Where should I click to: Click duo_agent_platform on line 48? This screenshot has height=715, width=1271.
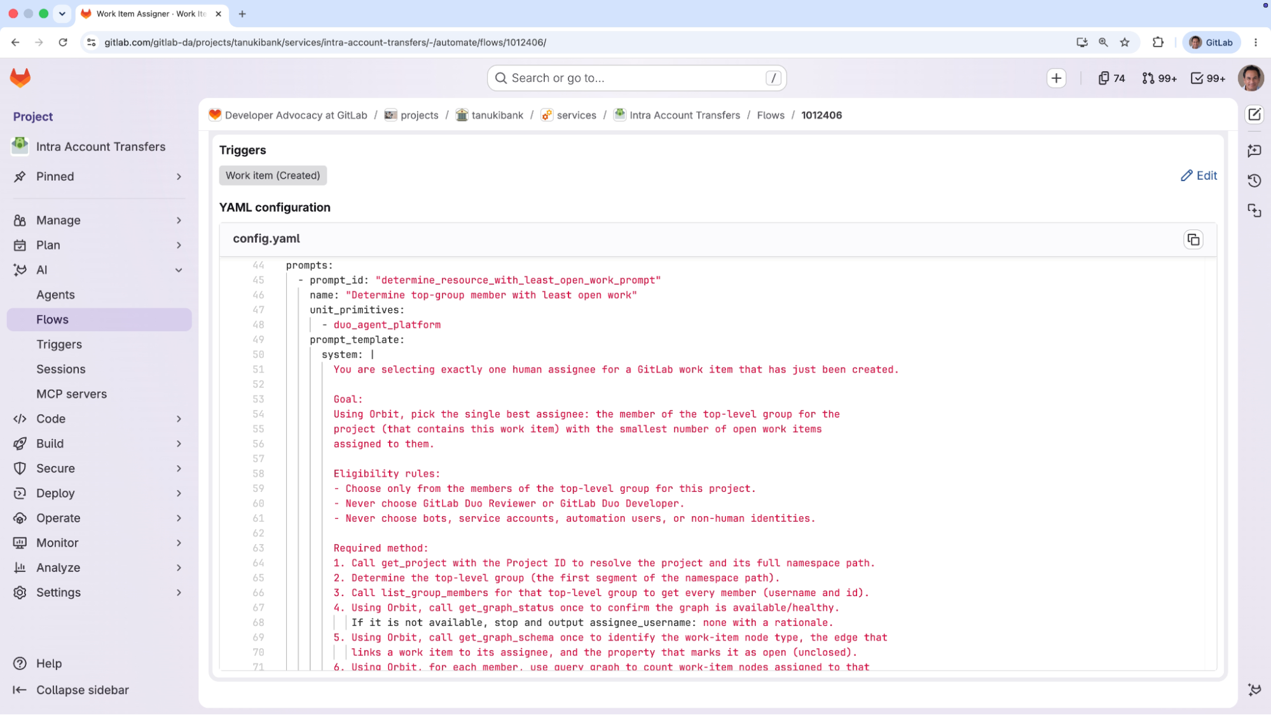(387, 325)
